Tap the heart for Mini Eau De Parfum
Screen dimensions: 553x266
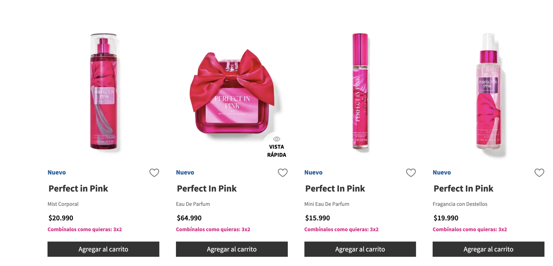click(411, 172)
